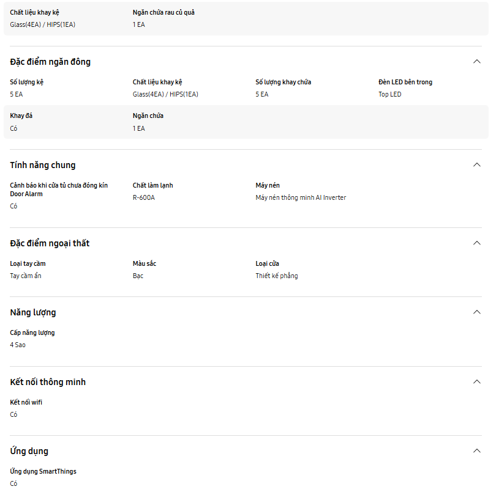Click the Ứng dụng SmartThings label
The height and width of the screenshot is (492, 499).
(43, 471)
